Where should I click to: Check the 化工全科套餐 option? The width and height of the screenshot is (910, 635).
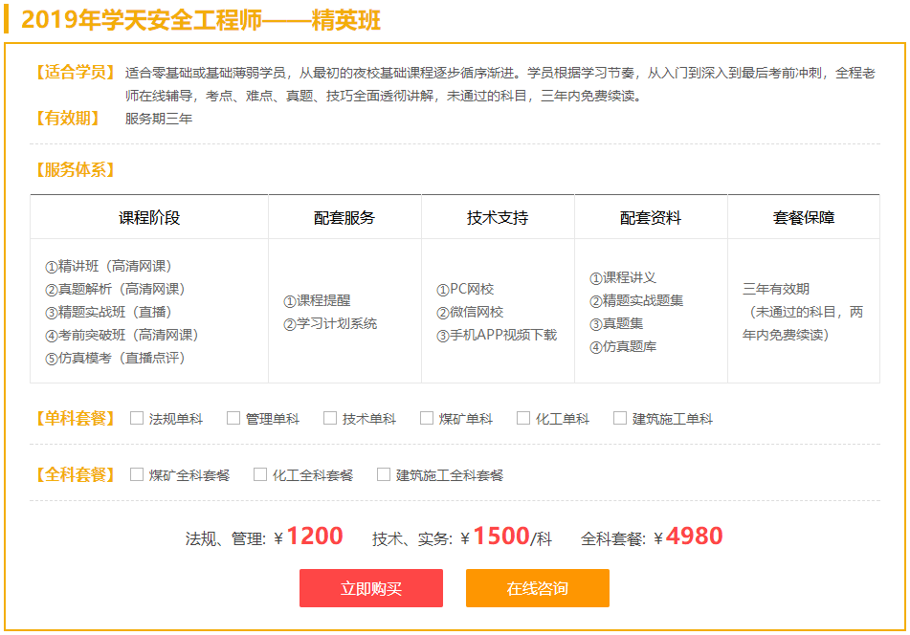tap(260, 474)
